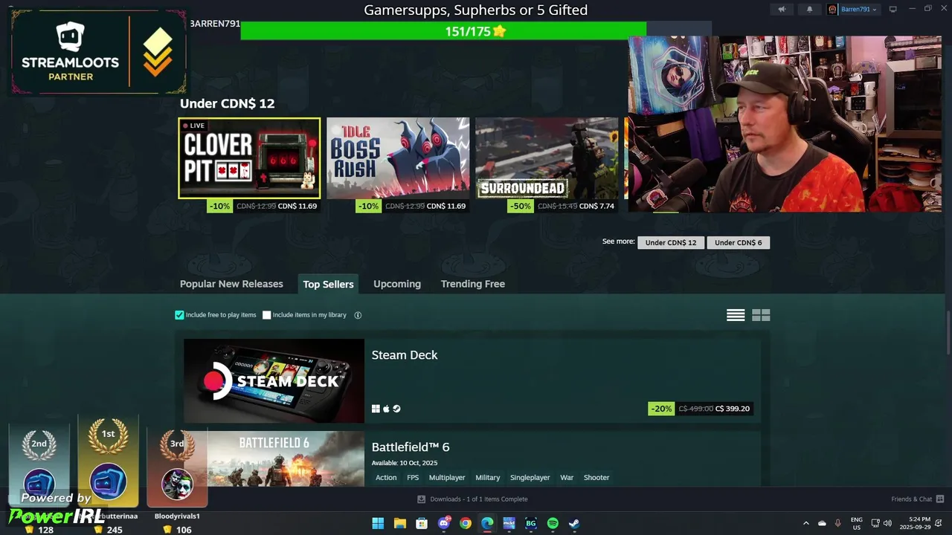Click SteamOS platform icon on Steam Deck row
952x535 pixels.
click(396, 409)
